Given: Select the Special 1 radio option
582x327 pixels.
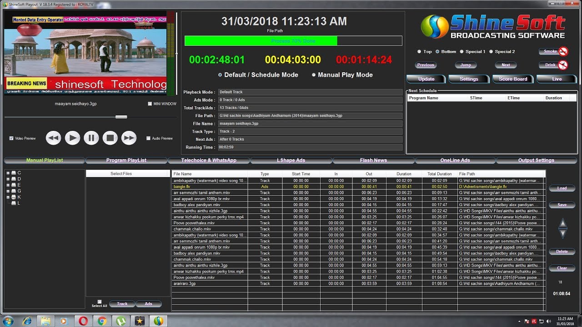Looking at the screenshot, I should point(462,52).
